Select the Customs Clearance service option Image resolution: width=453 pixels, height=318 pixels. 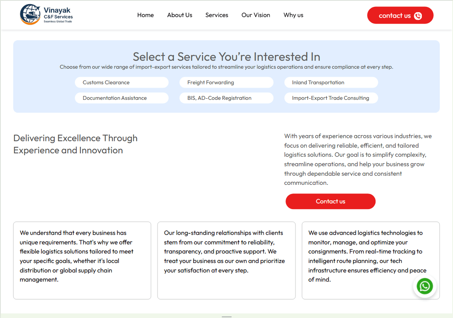[122, 82]
